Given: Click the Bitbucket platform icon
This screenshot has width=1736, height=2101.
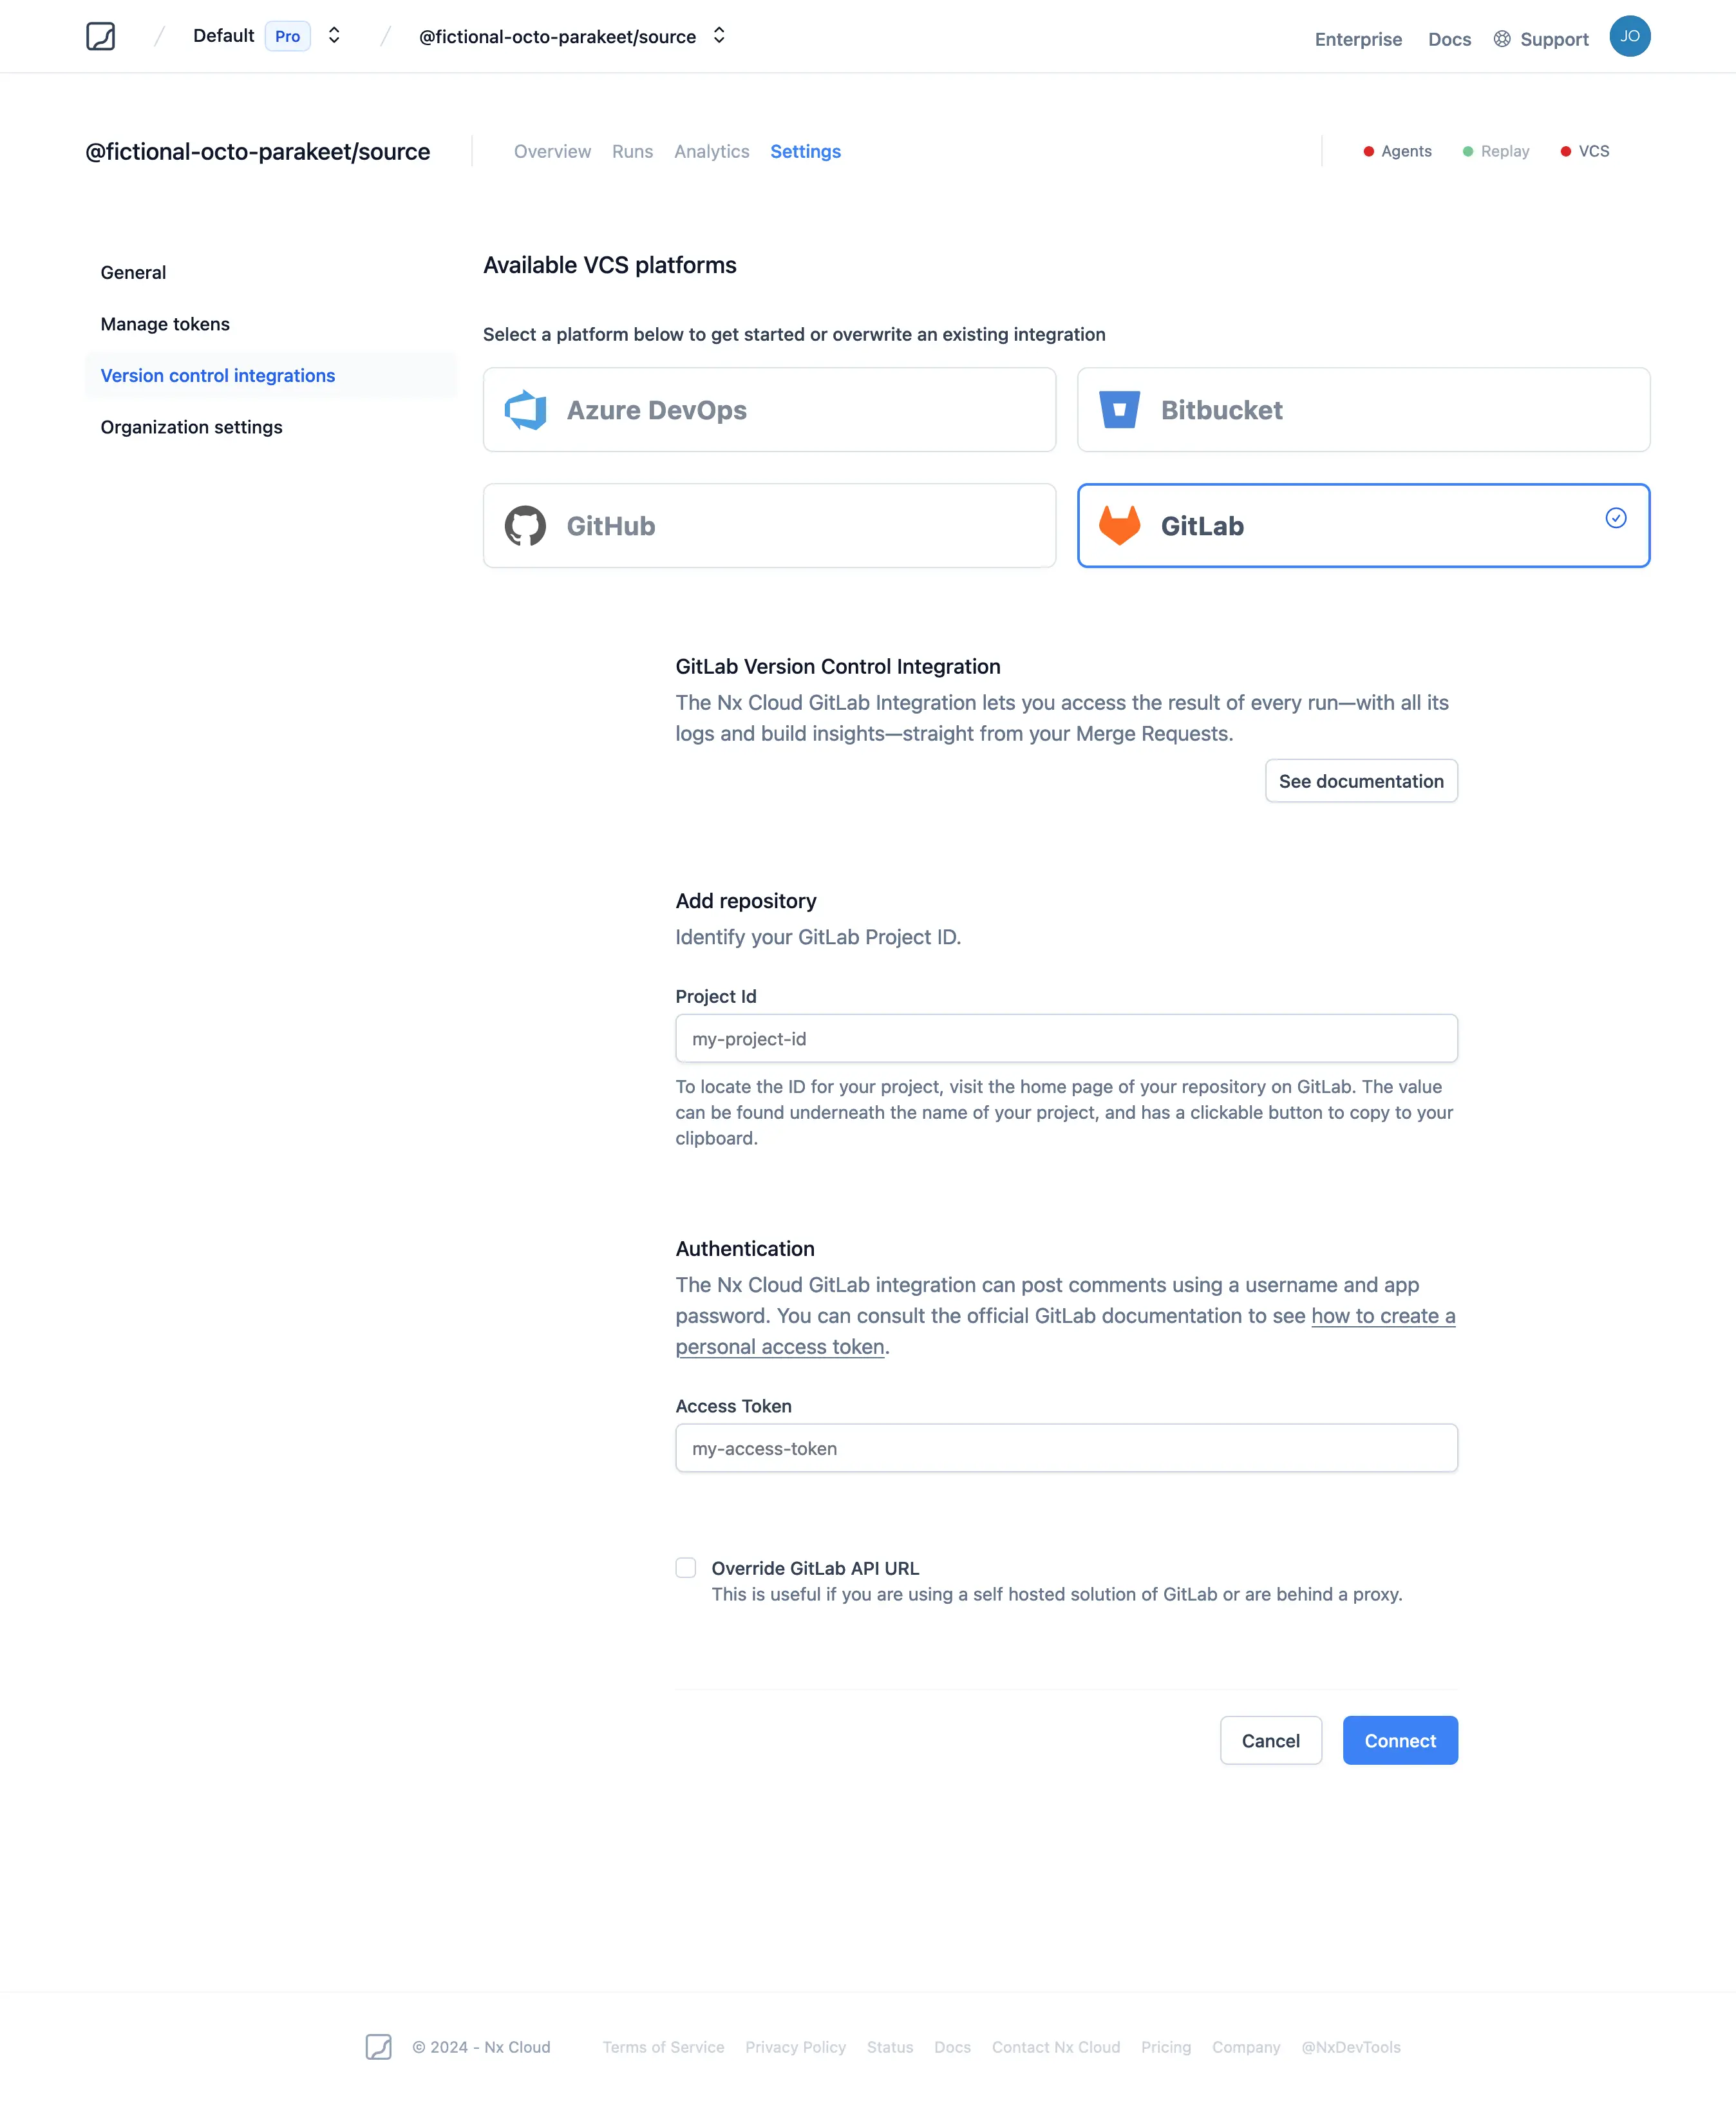Looking at the screenshot, I should [1118, 410].
